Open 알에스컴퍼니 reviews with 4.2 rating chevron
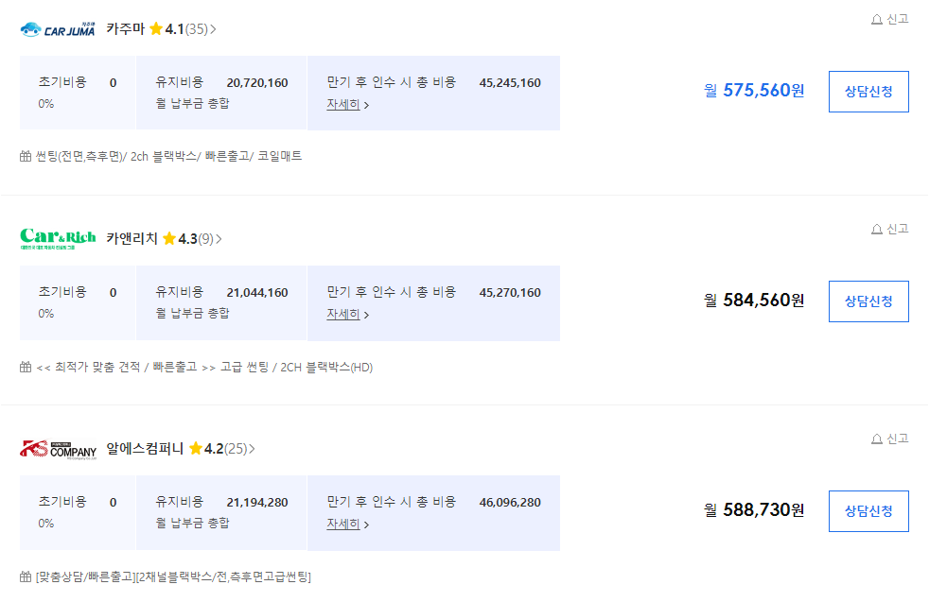The width and height of the screenshot is (947, 602). tap(252, 449)
